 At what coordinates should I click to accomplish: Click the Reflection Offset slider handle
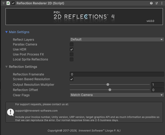(110, 90)
